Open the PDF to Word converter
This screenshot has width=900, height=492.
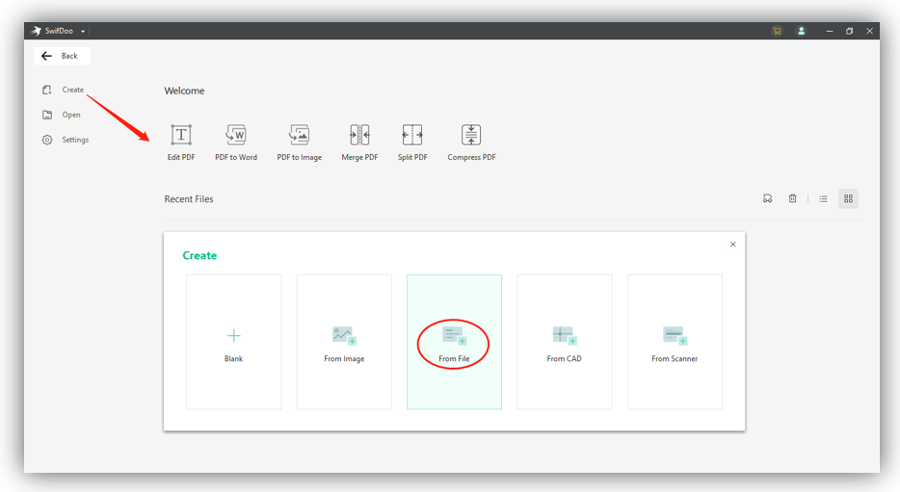(236, 136)
